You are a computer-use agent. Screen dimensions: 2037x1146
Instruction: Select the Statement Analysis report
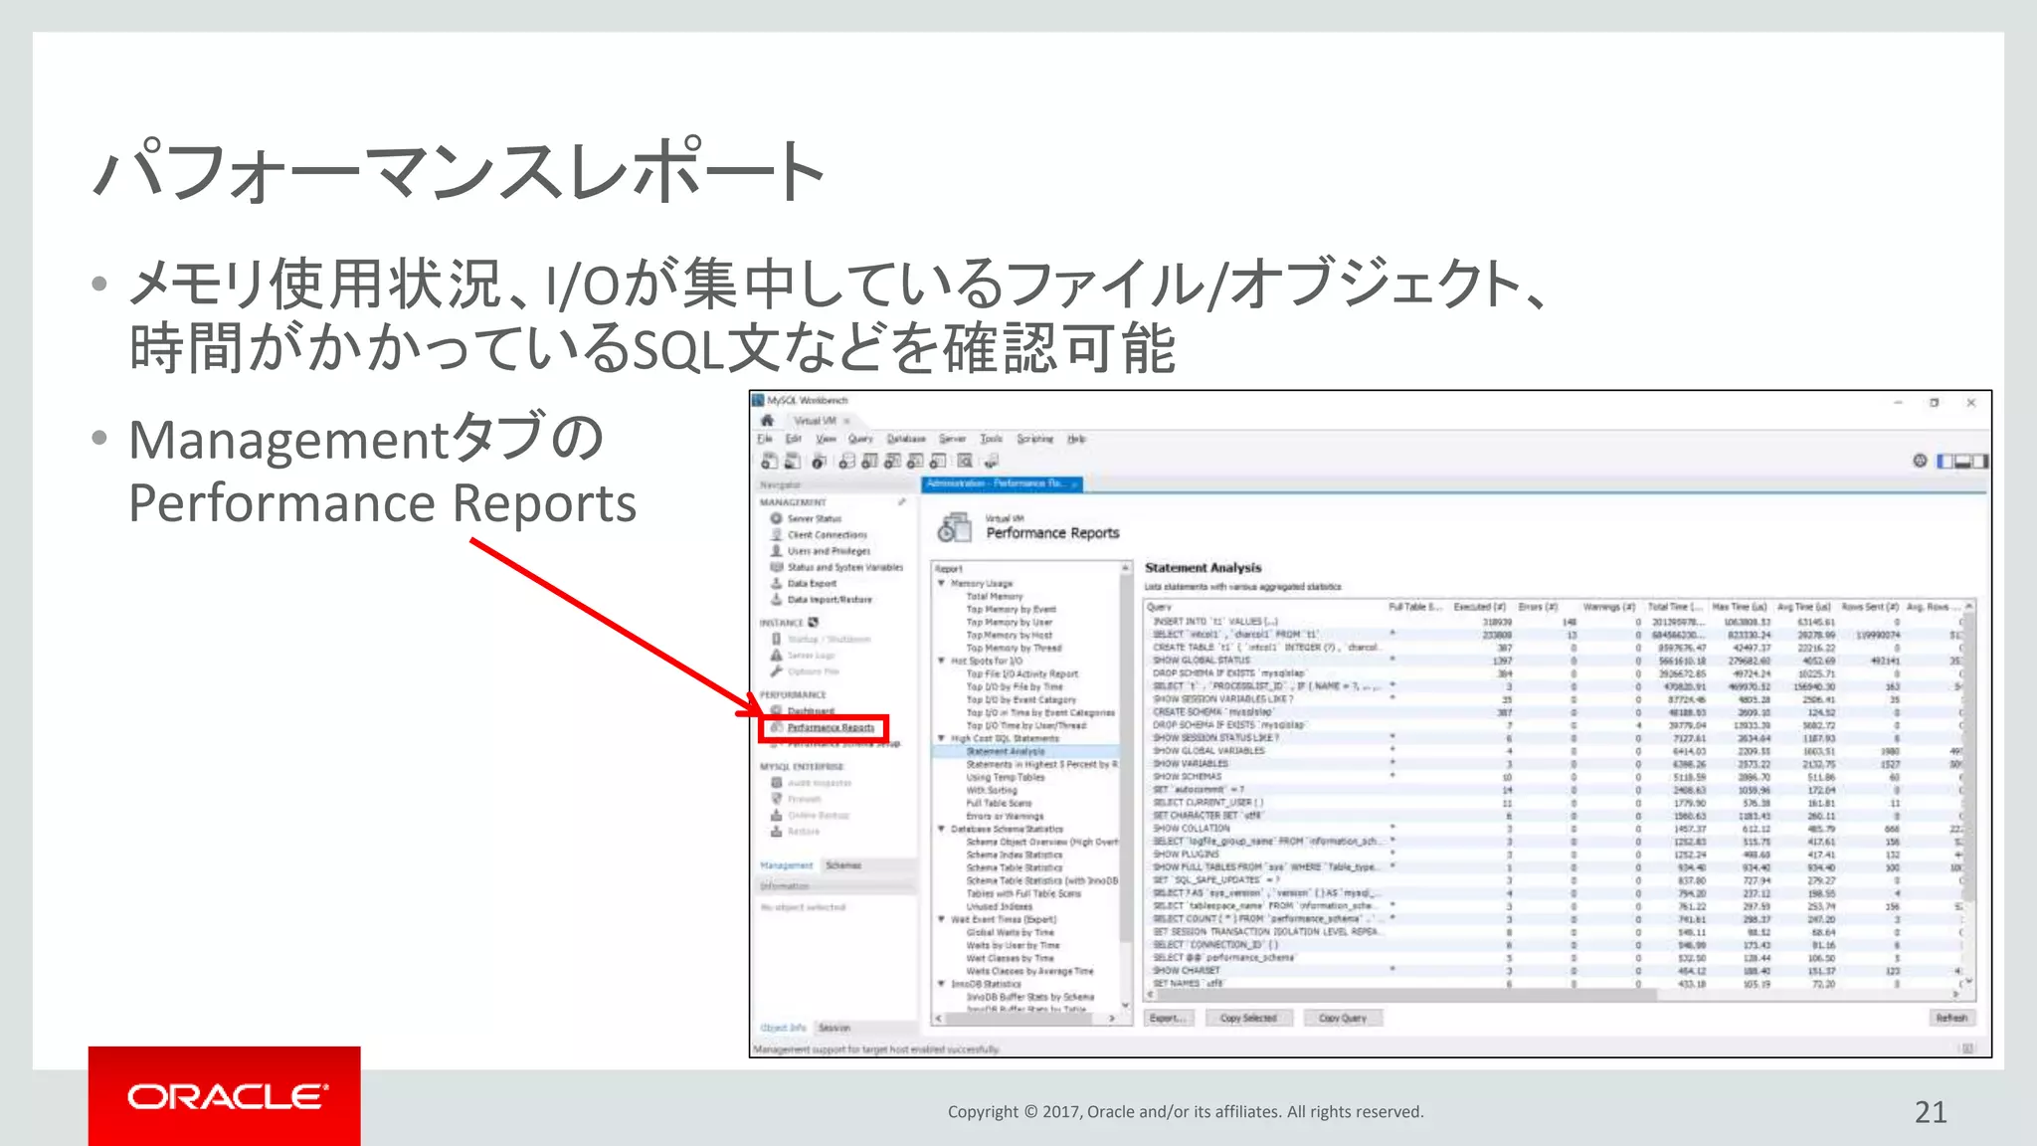pyautogui.click(x=1006, y=751)
